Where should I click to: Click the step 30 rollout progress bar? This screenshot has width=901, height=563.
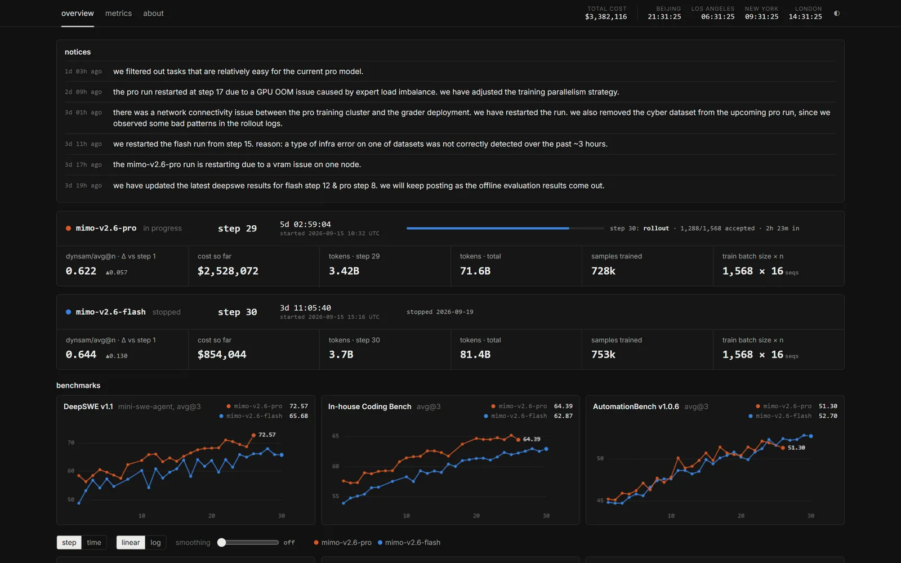point(505,228)
